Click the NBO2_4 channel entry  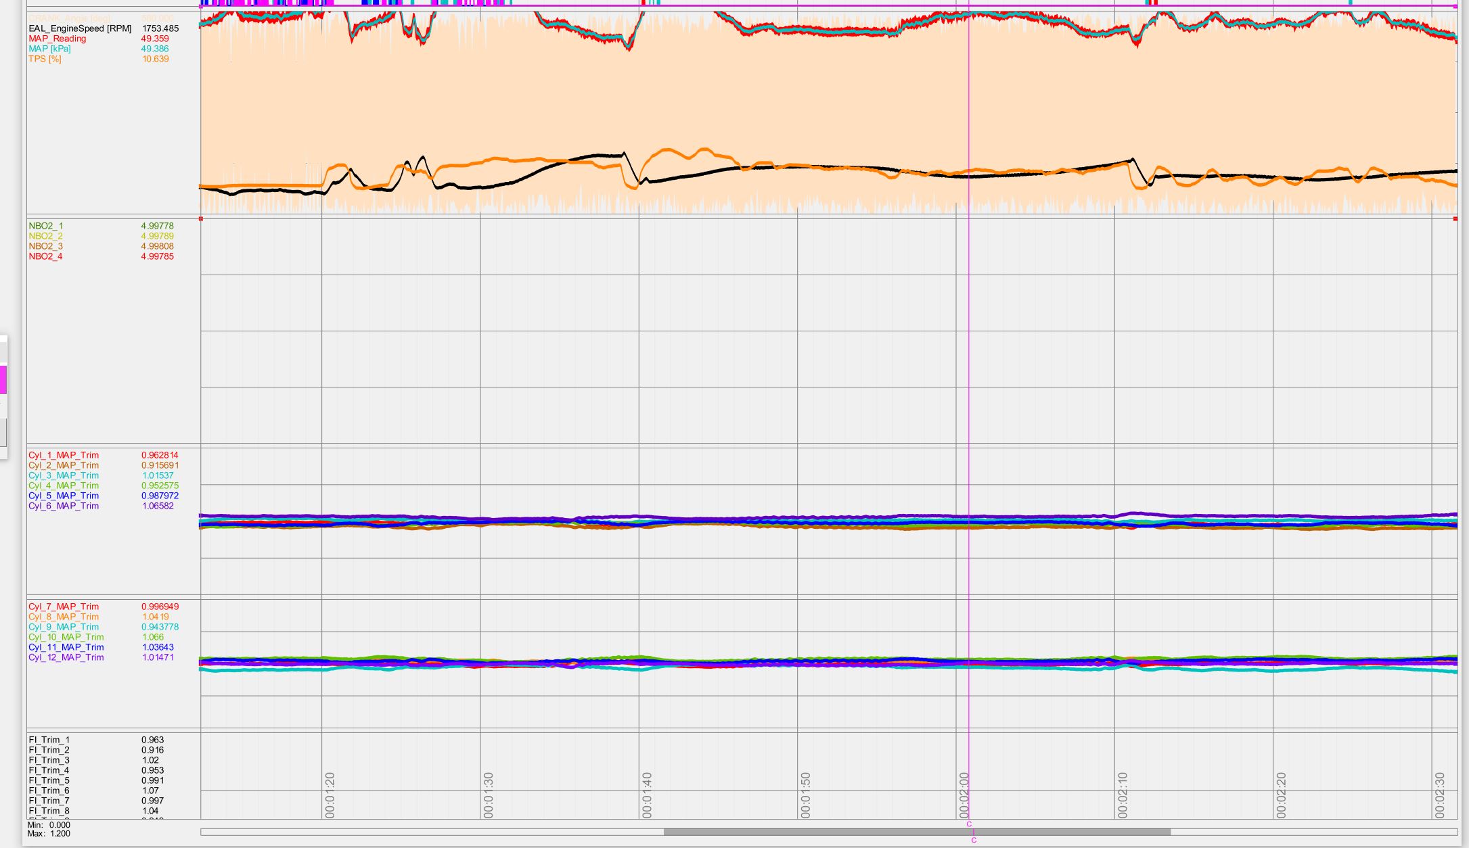pos(45,256)
